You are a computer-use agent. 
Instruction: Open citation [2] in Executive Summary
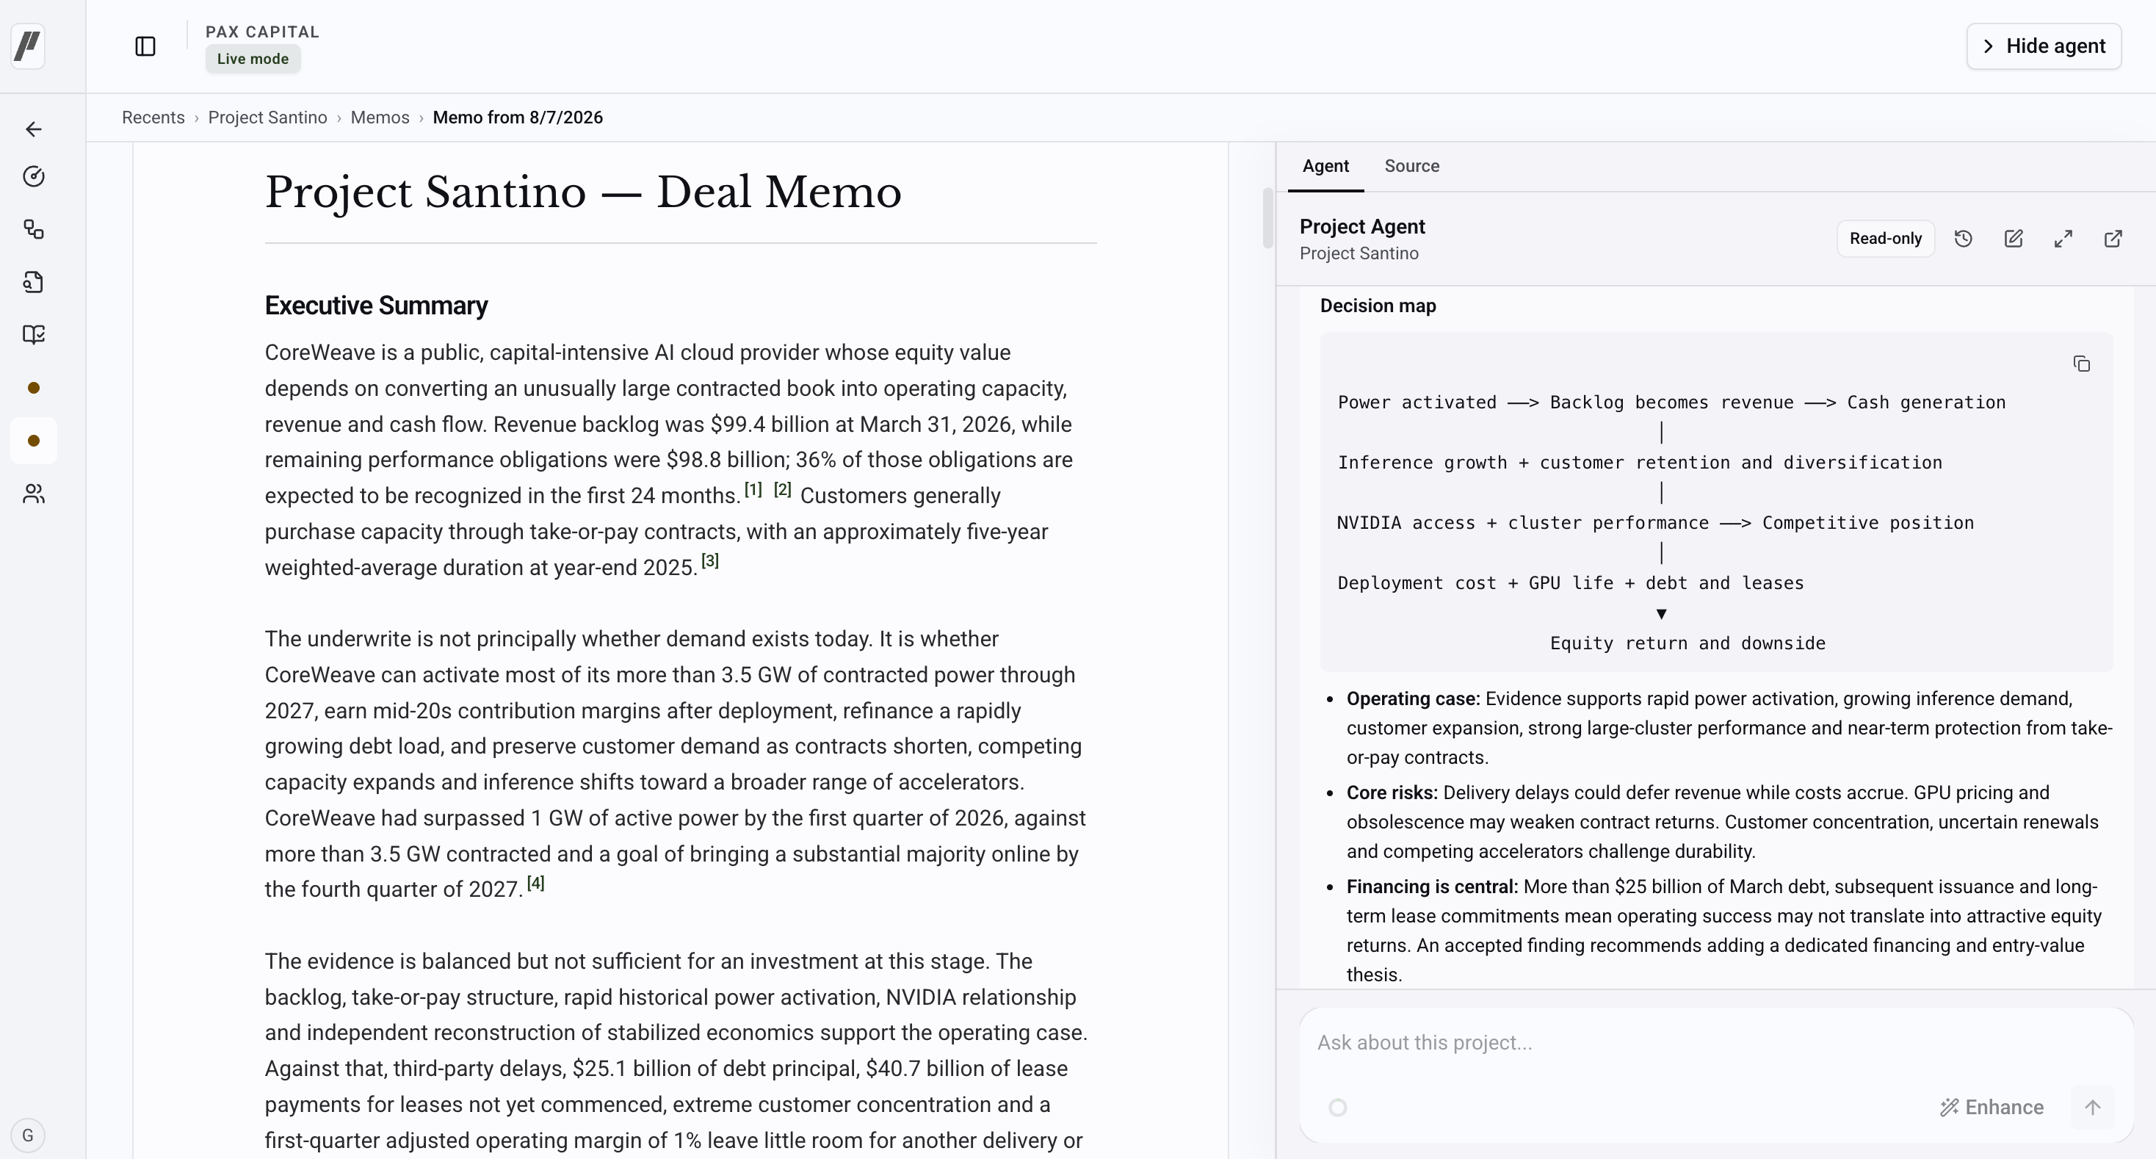(x=782, y=490)
